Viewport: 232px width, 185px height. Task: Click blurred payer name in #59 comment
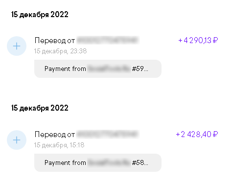coord(109,69)
